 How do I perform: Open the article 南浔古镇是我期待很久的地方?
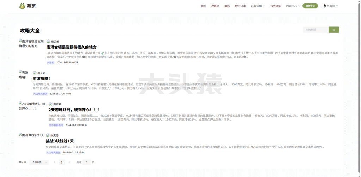point(71,47)
